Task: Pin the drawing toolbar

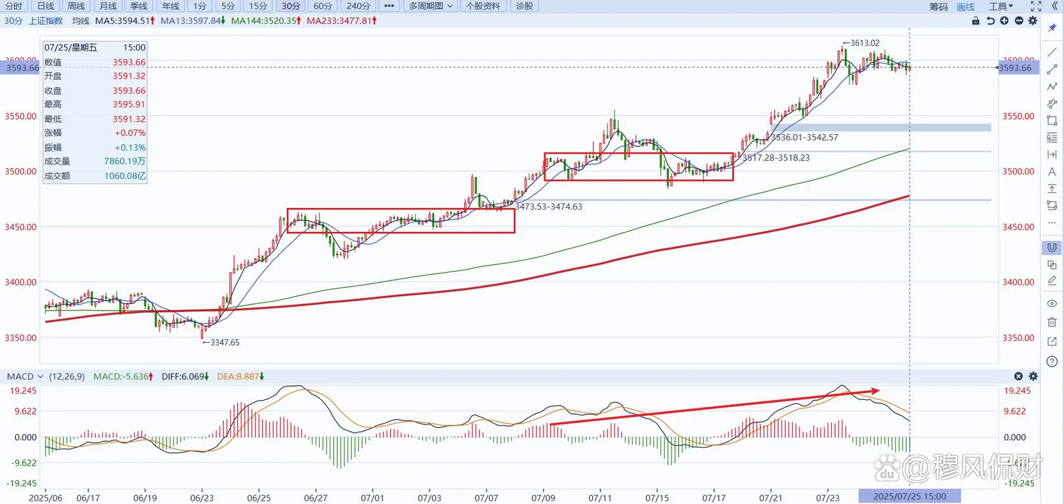Action: [1052, 28]
